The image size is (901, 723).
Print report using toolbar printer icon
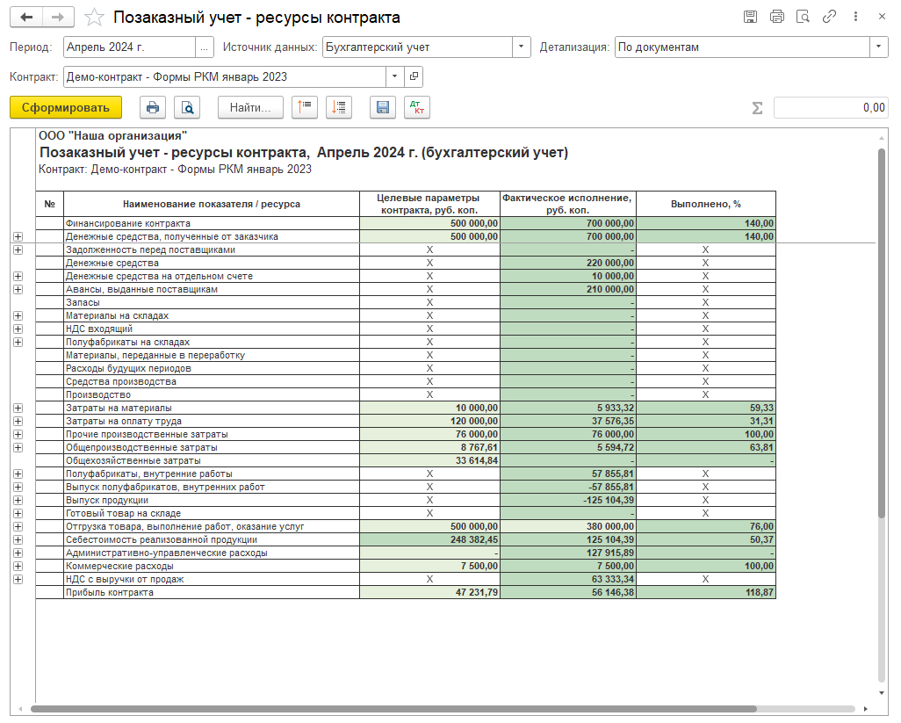click(153, 107)
